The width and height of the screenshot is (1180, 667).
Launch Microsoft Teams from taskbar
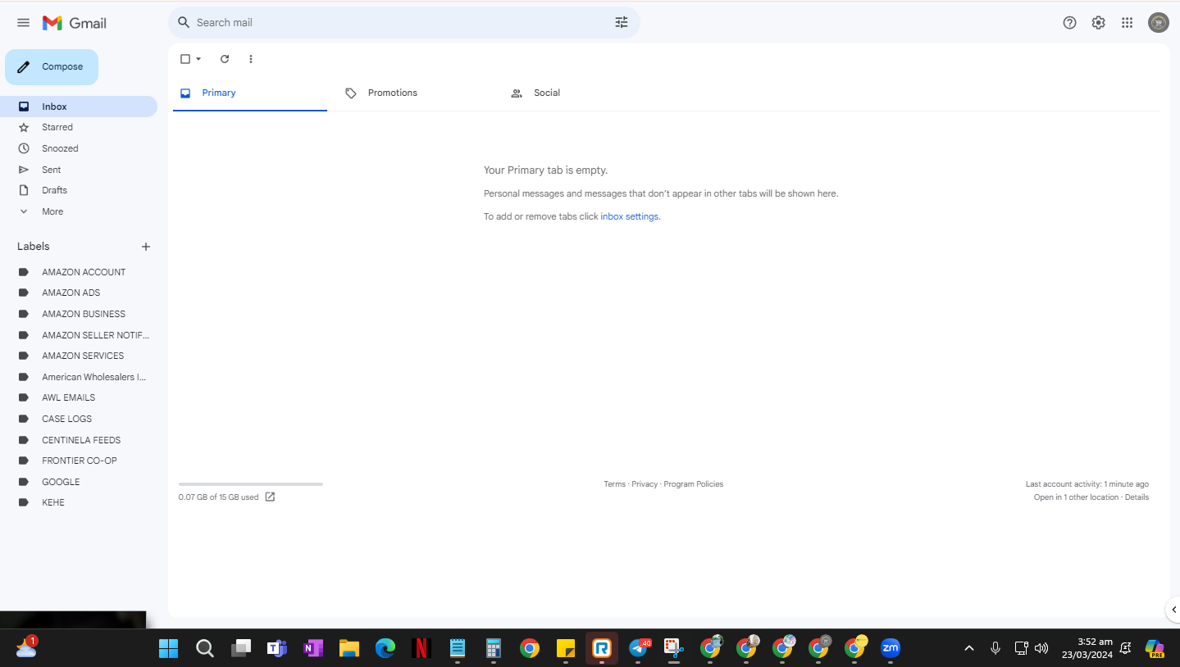(x=277, y=648)
